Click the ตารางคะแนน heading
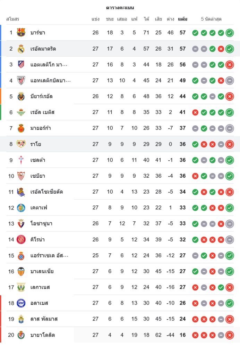The image size is (240, 347). (120, 8)
